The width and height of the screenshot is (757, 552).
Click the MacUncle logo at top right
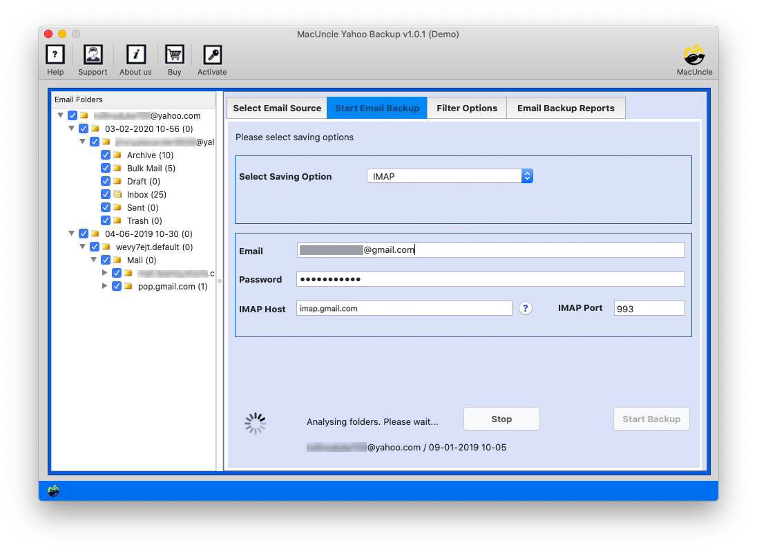[x=694, y=55]
